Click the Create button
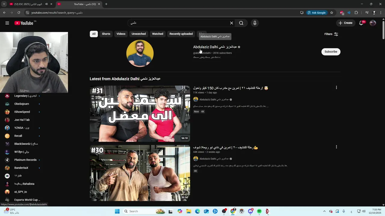The width and height of the screenshot is (385, 216). click(x=345, y=23)
